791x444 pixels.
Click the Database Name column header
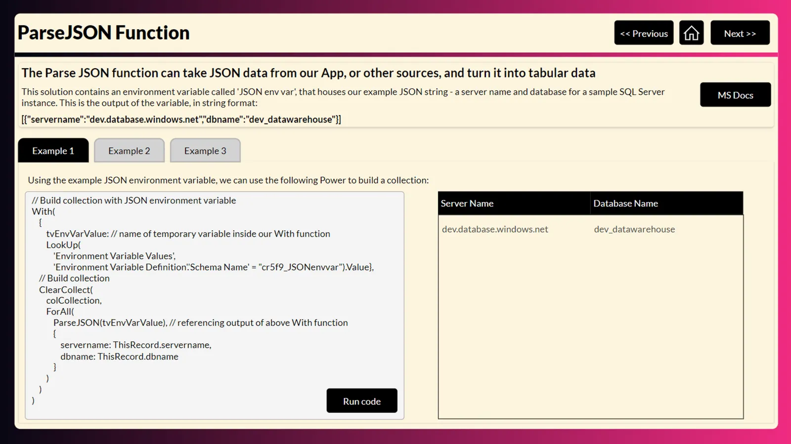666,203
